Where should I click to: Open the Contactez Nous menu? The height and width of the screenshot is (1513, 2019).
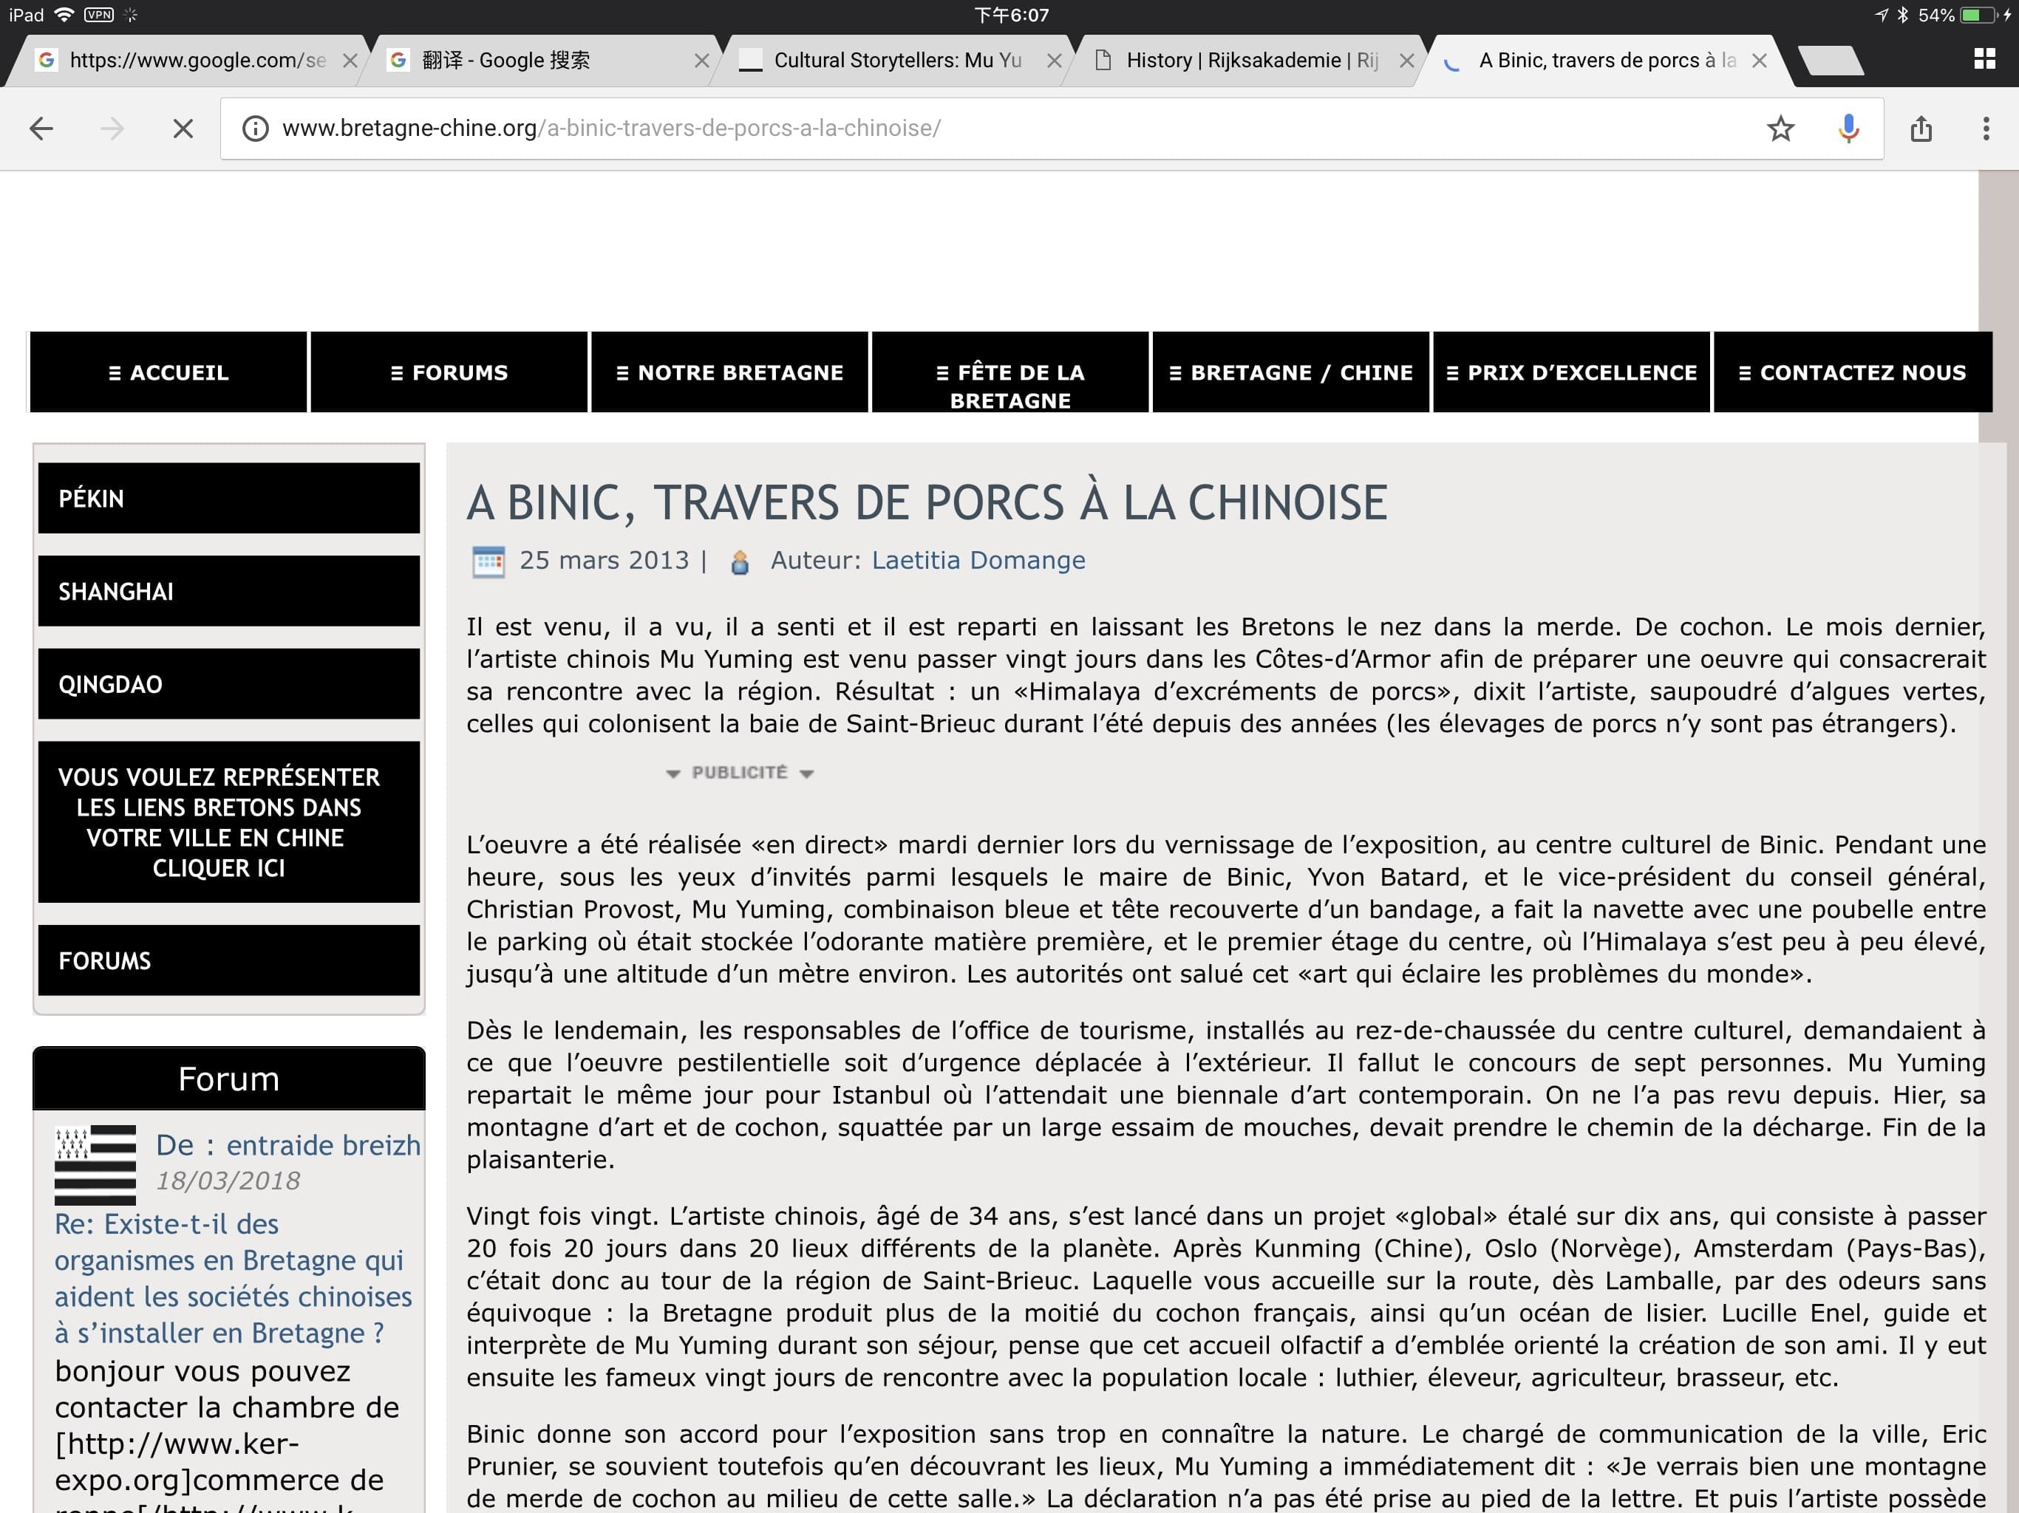click(x=1853, y=372)
